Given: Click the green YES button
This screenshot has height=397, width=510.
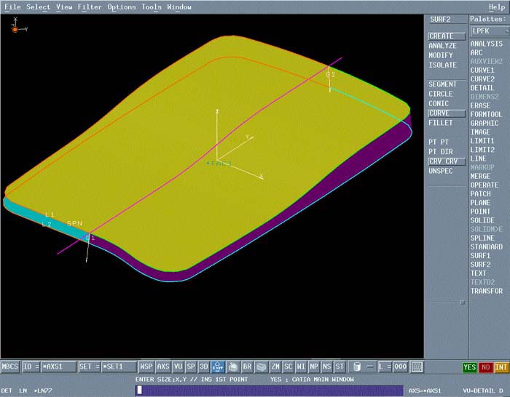Looking at the screenshot, I should point(470,368).
